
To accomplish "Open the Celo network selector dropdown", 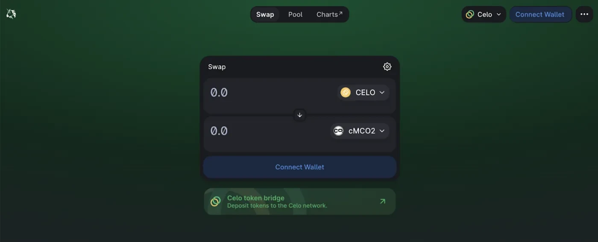I will 484,15.
